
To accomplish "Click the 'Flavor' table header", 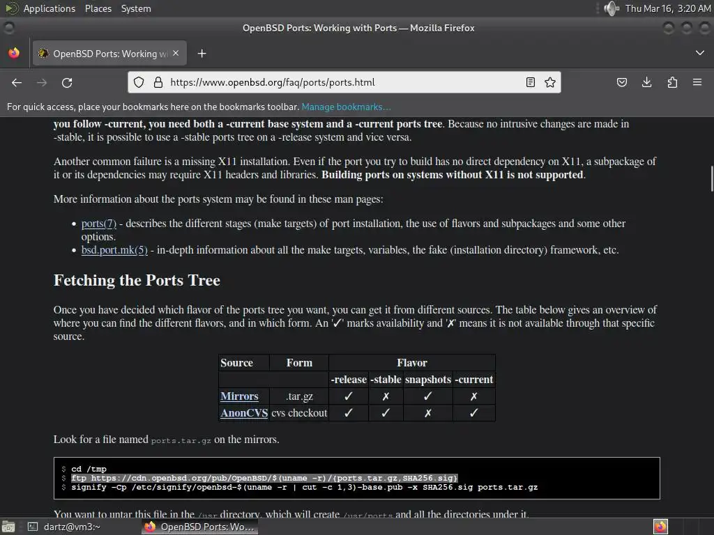I will coord(412,363).
